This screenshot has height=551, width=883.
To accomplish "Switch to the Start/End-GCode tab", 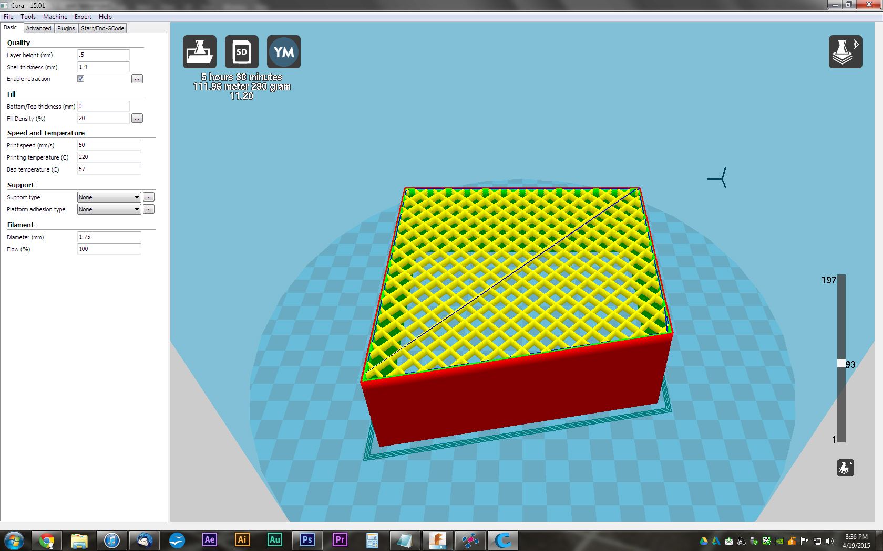I will [x=102, y=28].
